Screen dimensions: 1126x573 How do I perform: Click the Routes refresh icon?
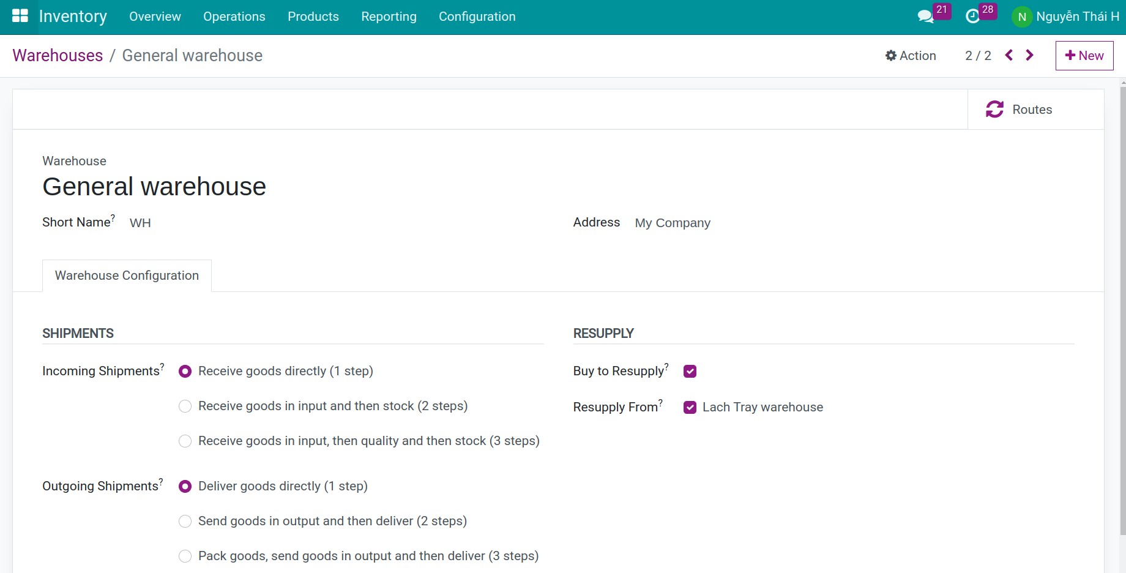tap(994, 109)
